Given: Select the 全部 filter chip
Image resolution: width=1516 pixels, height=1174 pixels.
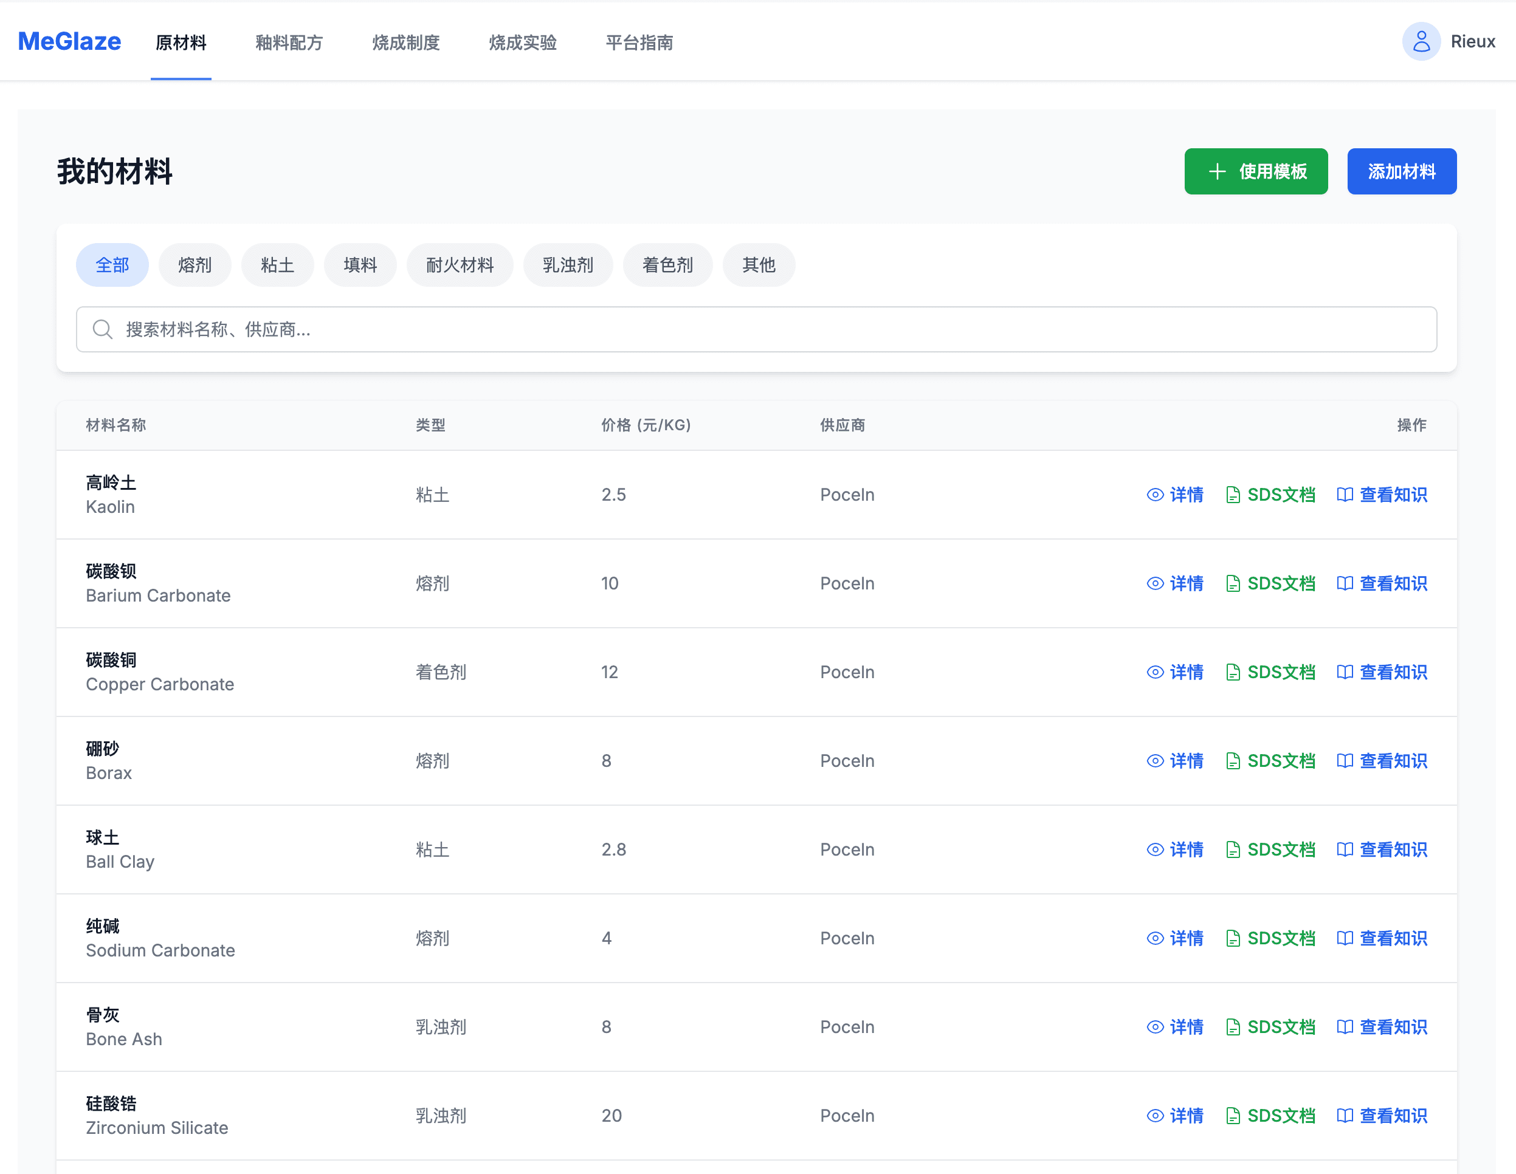Looking at the screenshot, I should (x=112, y=265).
